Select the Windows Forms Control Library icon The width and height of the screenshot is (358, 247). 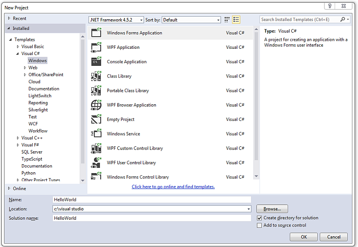click(96, 176)
